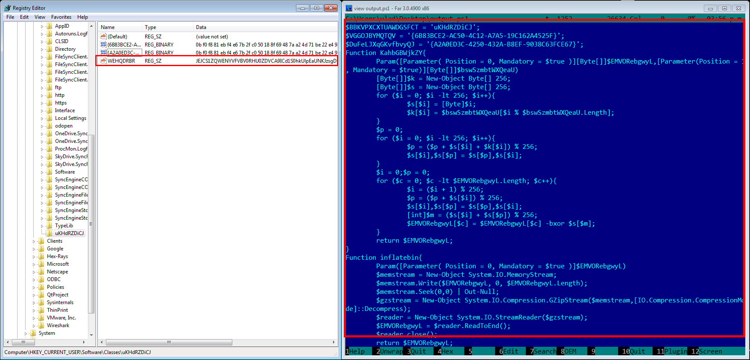Select the Wireshark folder icon
Viewport: 750px width, 360px height.
point(41,325)
